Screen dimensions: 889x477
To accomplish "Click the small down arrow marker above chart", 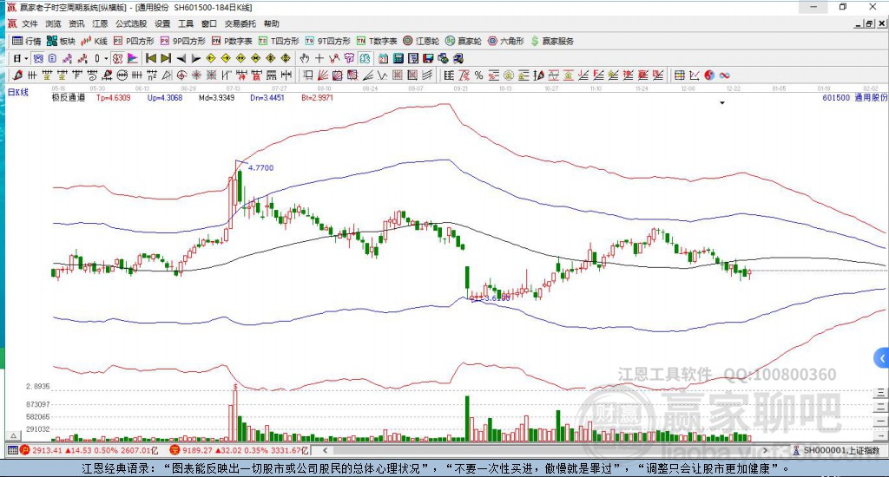I will coord(722,103).
